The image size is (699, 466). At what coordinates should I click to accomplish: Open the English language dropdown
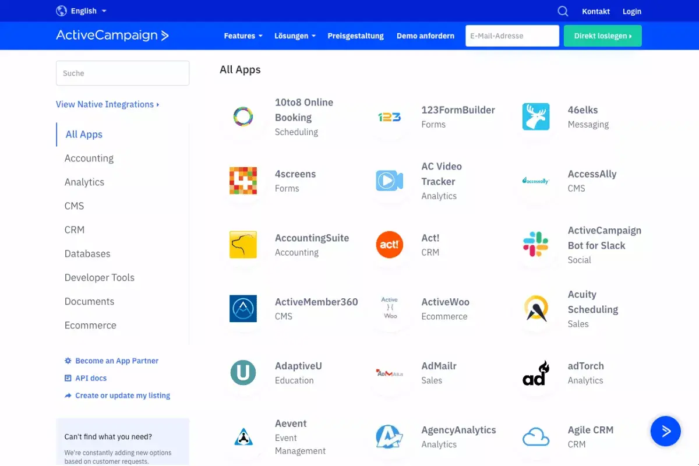coord(82,11)
